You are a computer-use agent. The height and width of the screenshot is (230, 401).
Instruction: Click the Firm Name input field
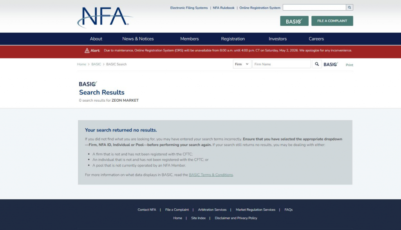tap(281, 64)
